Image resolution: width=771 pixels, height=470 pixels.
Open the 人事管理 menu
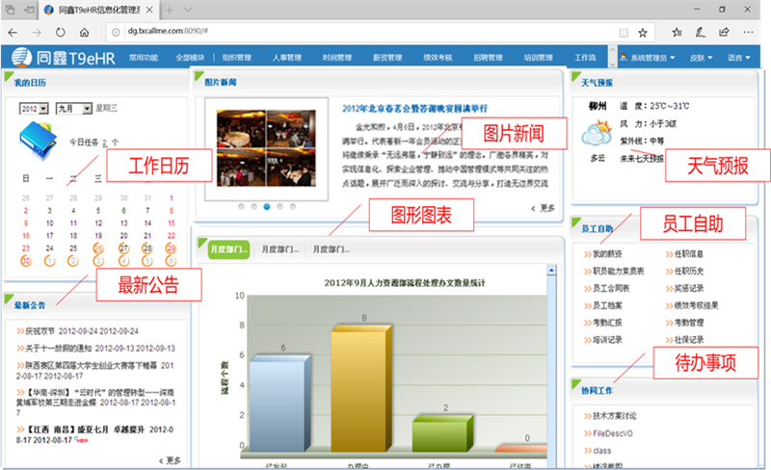[286, 58]
